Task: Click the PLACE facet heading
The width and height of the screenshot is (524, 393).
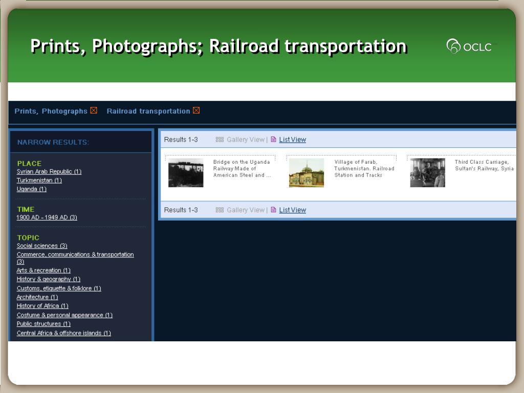Action: (x=29, y=163)
